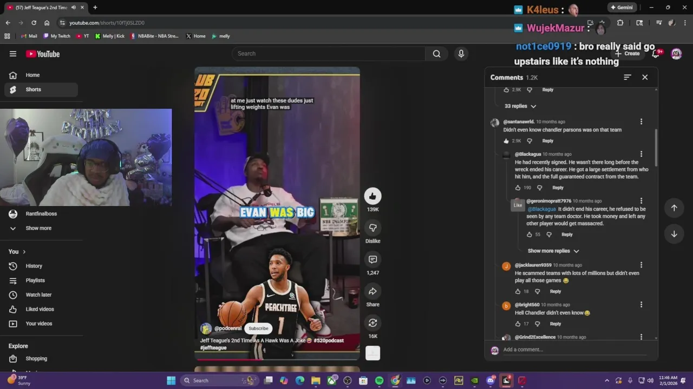Viewport: 693px width, 389px height.
Task: Open File Explorer from the taskbar
Action: [316, 380]
